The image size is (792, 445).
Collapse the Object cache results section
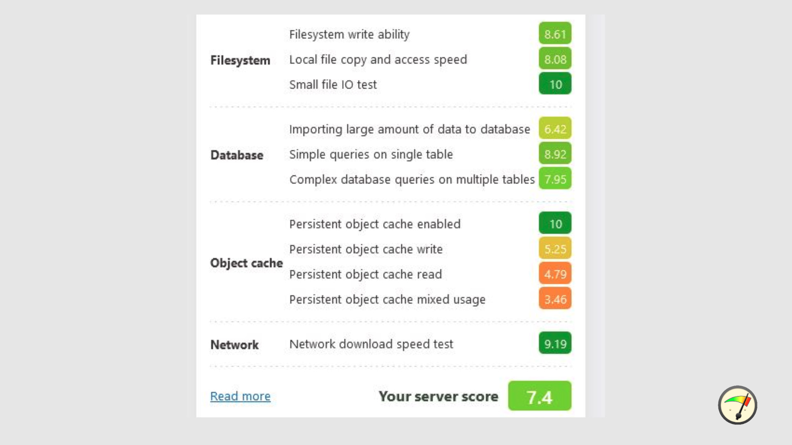coord(246,262)
